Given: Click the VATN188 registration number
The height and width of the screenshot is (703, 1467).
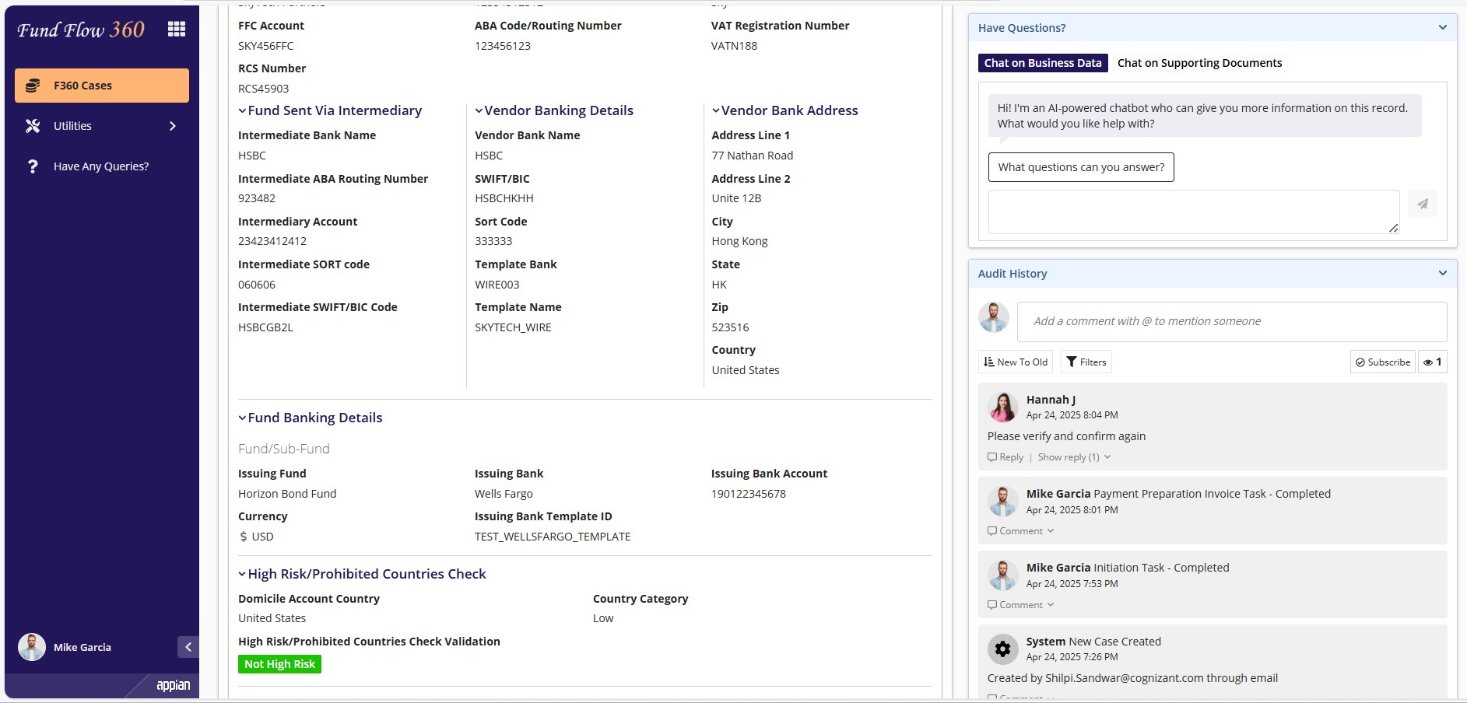Looking at the screenshot, I should pos(734,46).
